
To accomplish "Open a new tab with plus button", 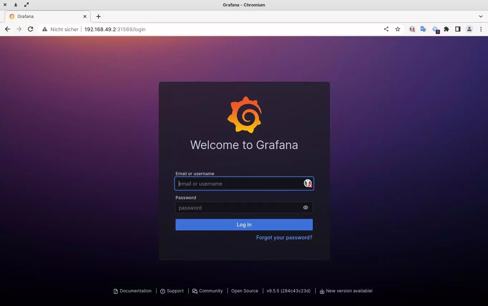I will click(99, 16).
